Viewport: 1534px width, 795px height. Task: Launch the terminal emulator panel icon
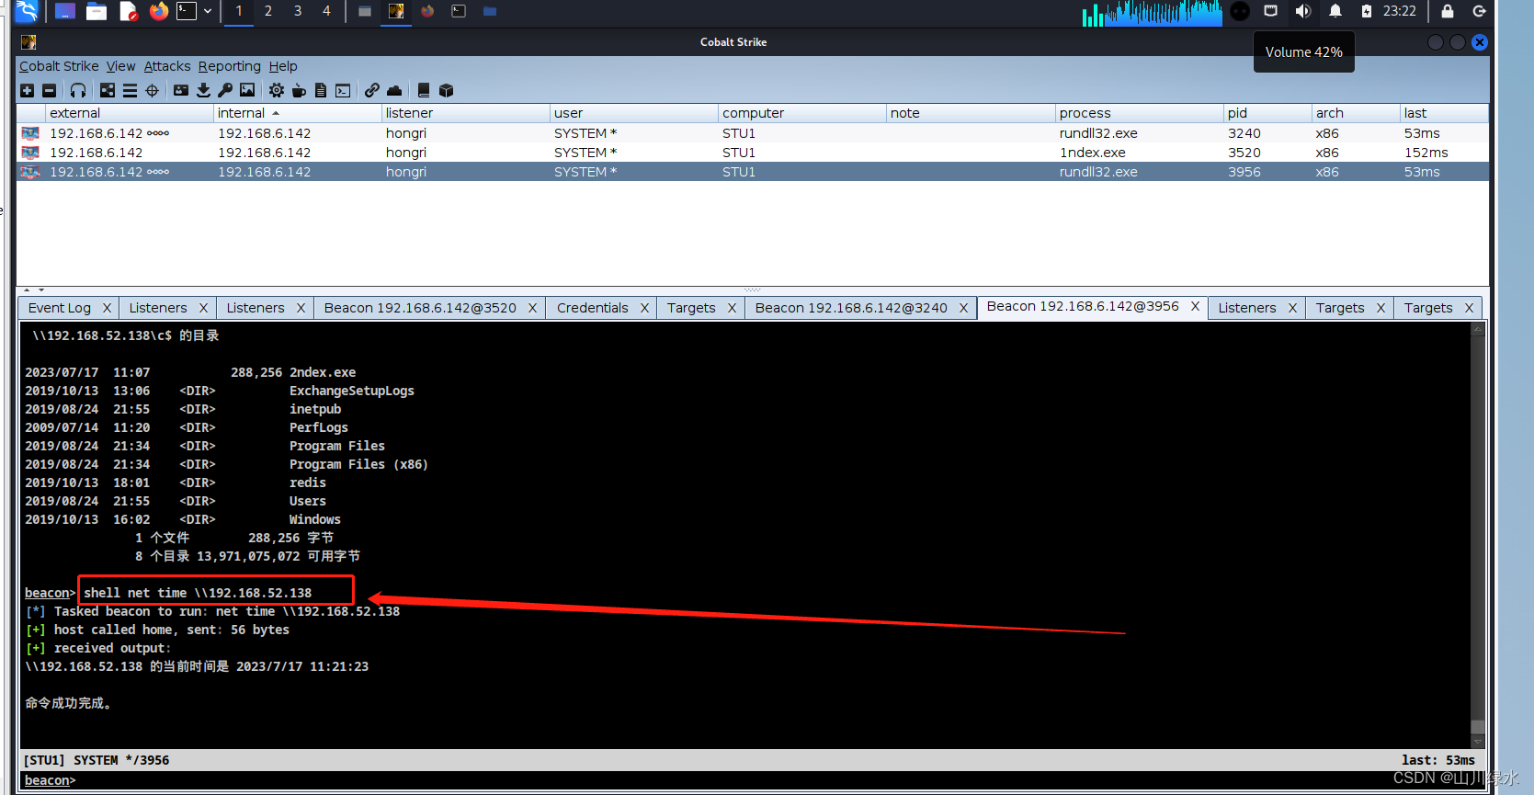coord(187,11)
